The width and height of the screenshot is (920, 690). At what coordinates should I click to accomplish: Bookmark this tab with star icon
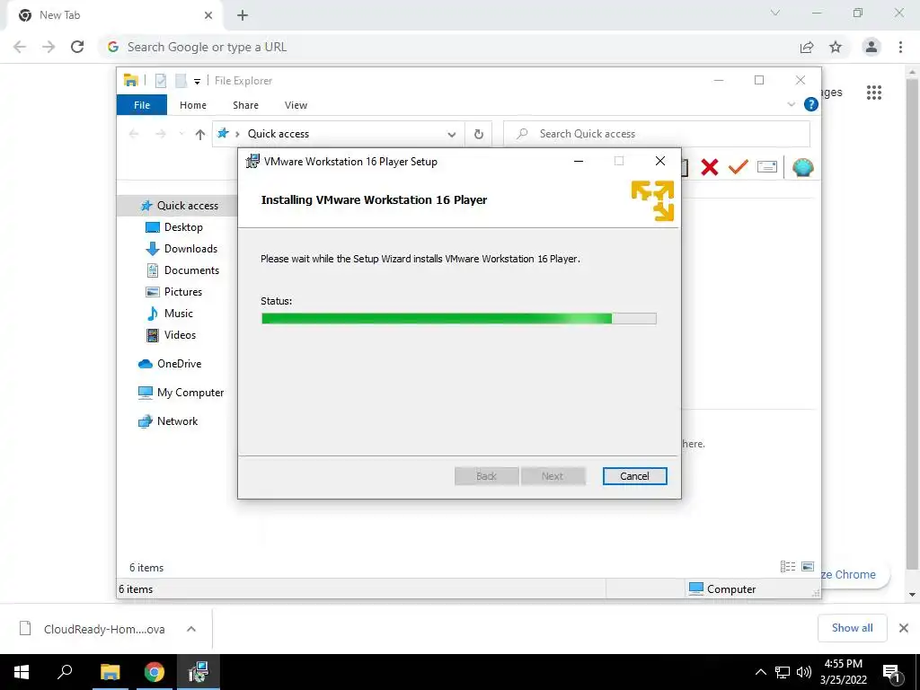point(836,47)
